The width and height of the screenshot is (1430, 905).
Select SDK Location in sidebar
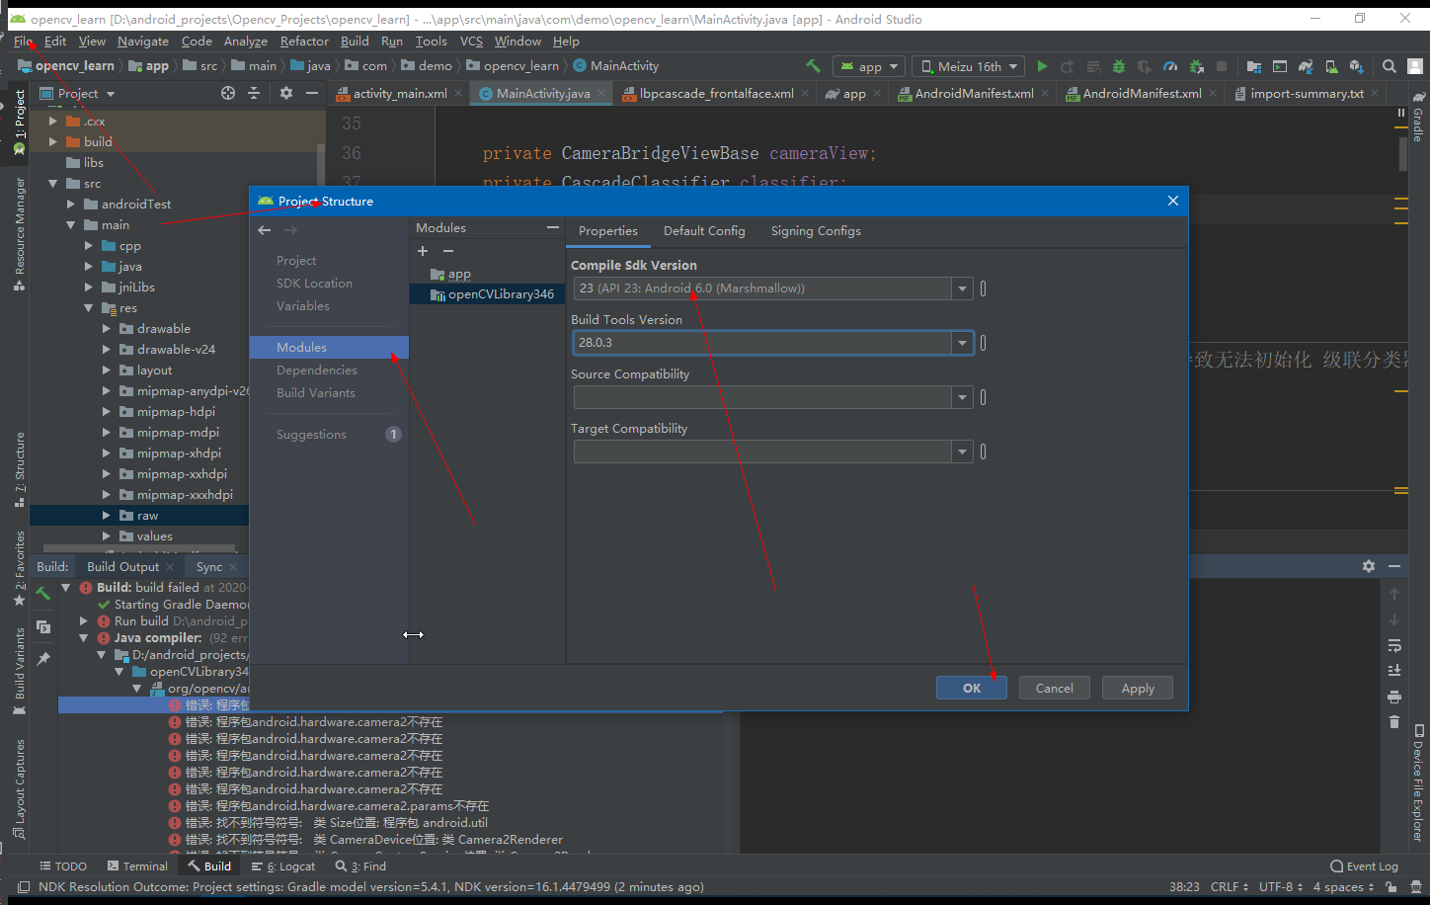(314, 284)
